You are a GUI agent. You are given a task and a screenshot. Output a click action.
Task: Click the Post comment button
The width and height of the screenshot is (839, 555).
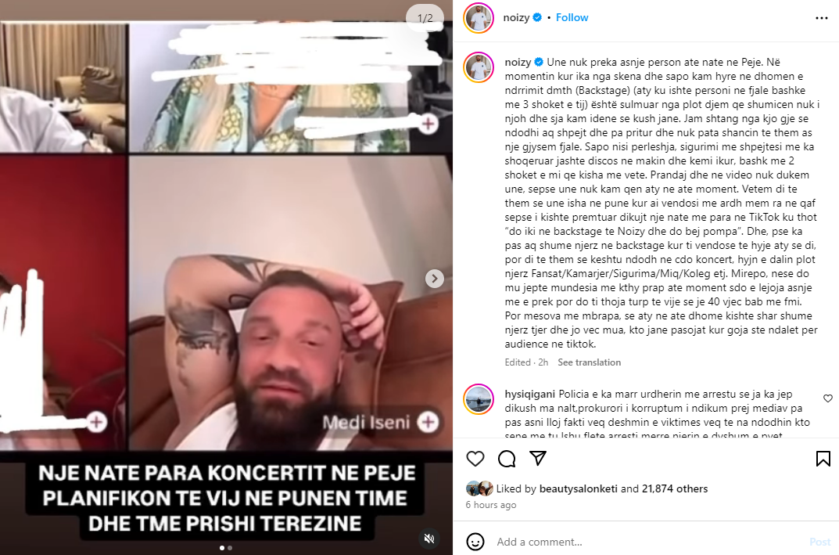tap(819, 542)
